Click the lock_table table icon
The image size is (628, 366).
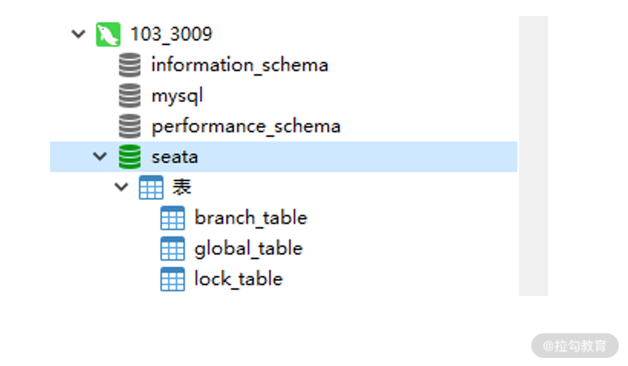pyautogui.click(x=173, y=279)
